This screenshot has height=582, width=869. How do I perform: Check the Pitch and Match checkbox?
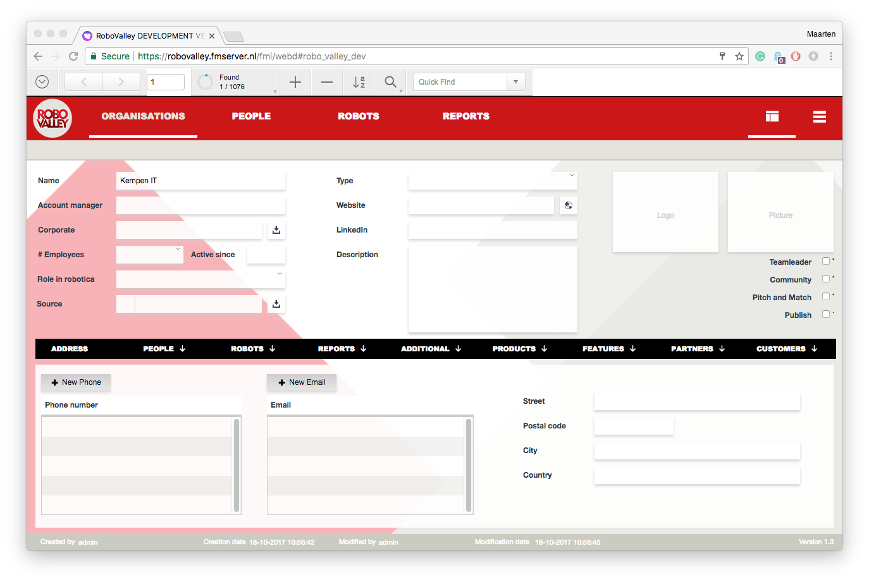tap(826, 297)
